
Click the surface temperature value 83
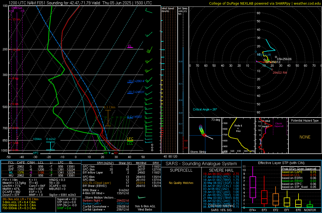coord(116,153)
